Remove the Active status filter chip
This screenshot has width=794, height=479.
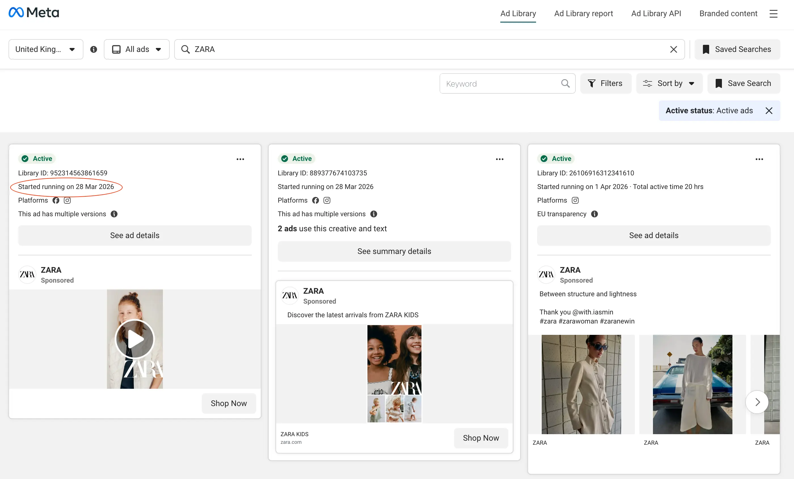768,110
